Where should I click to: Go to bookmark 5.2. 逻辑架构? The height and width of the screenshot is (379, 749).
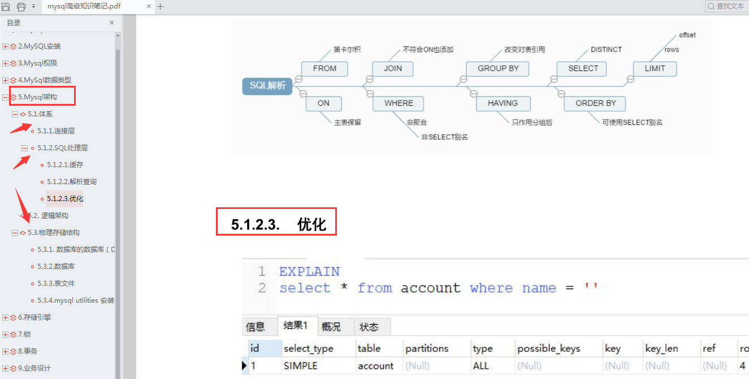tap(48, 216)
